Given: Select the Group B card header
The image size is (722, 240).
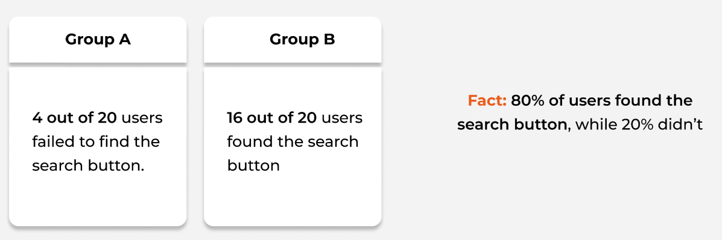Looking at the screenshot, I should [293, 40].
